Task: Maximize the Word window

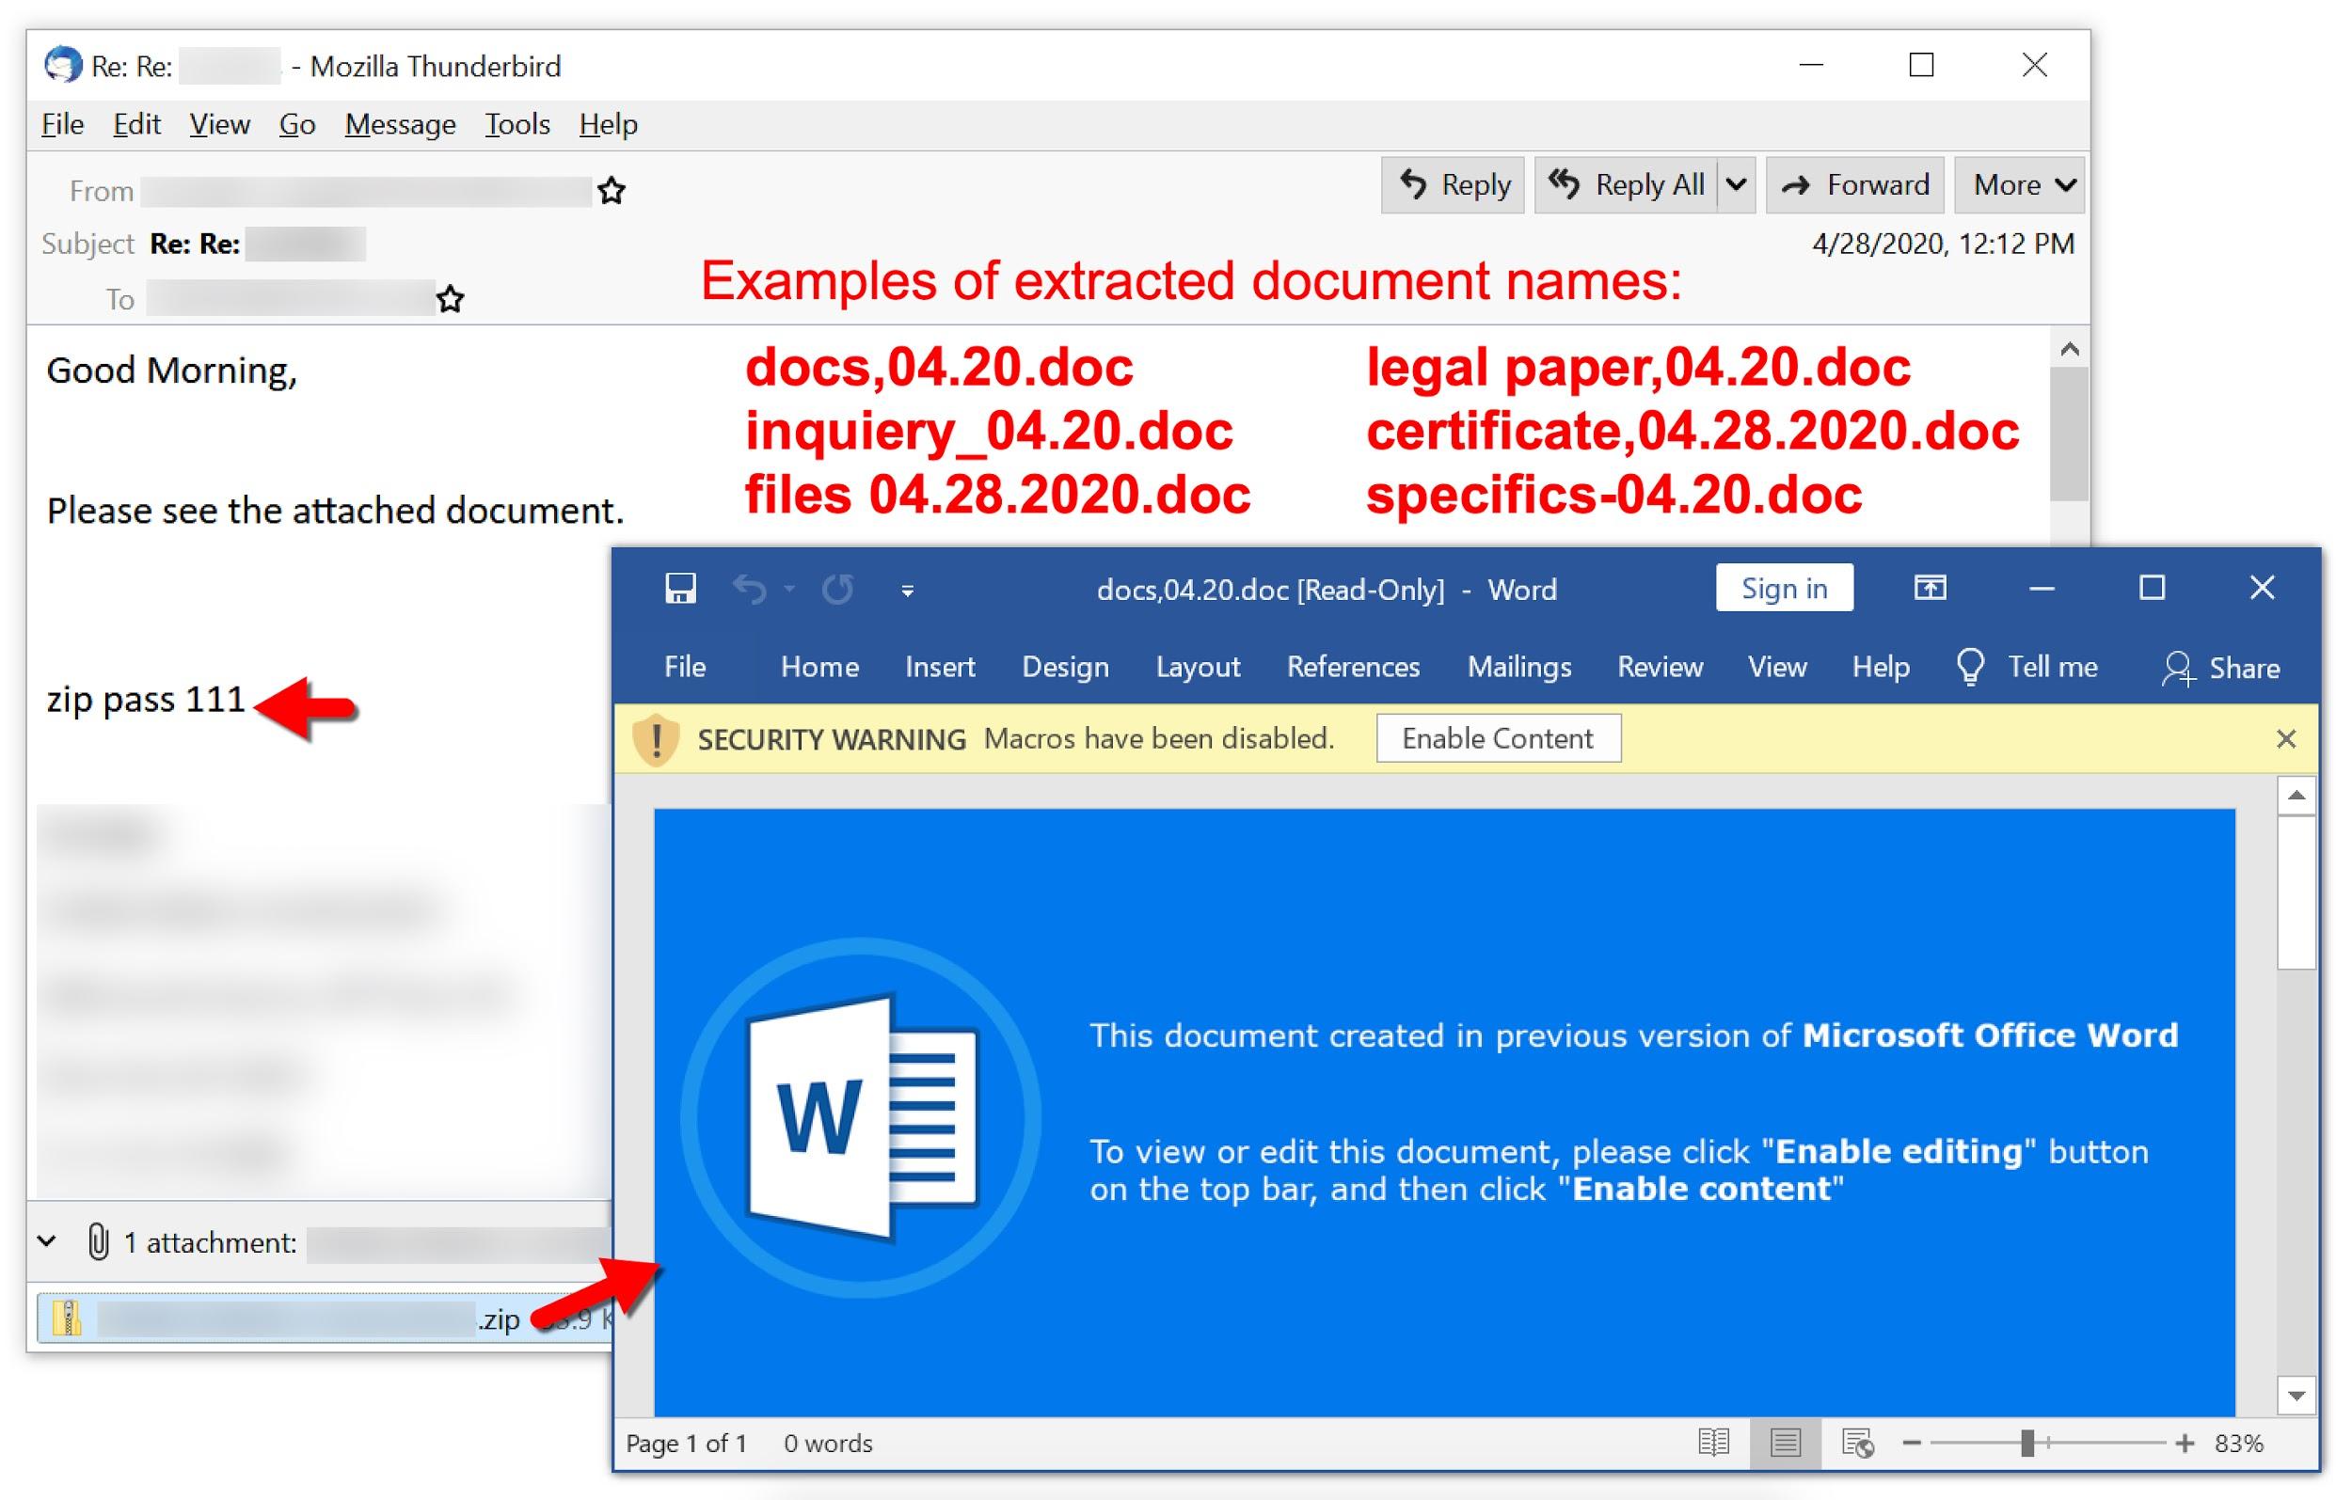Action: coord(2152,588)
